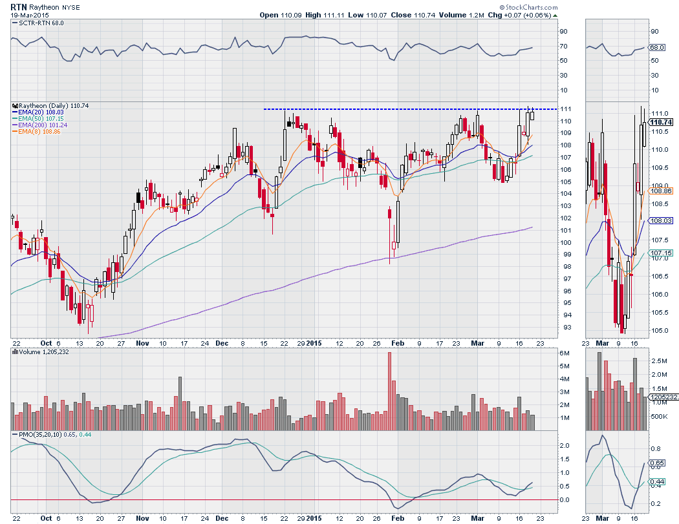This screenshot has width=679, height=524.
Task: Click the EMA(8) 108.86 legend entry
Action: (x=39, y=132)
